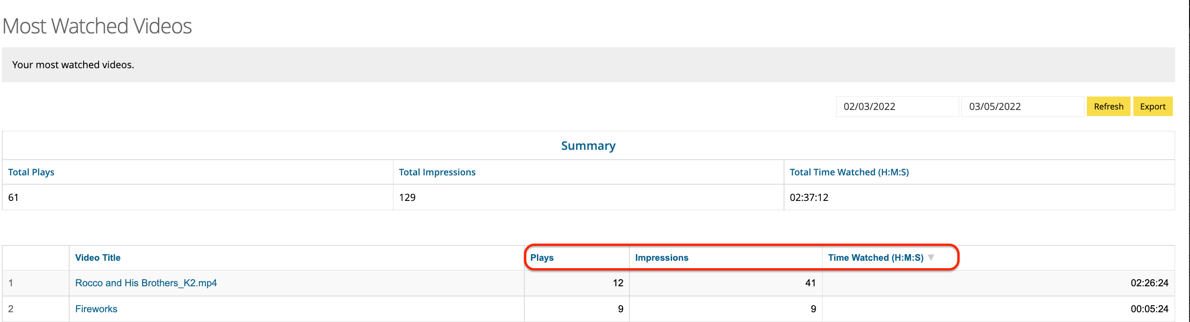Click the Fireworks time watched 00:05:24

click(x=1149, y=309)
